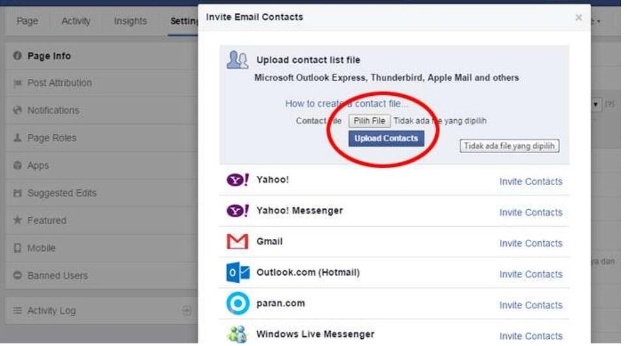Select Suggested Edits in the sidebar
Screen dimensions: 627x346
pyautogui.click(x=102, y=193)
